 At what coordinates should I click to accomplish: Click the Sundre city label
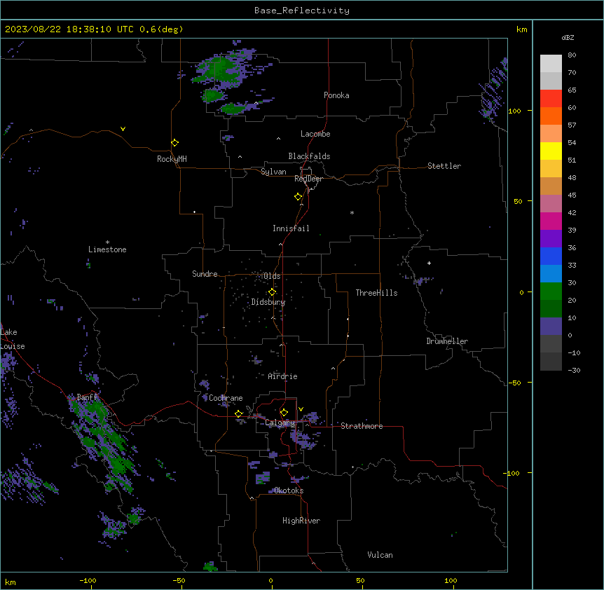coord(205,274)
